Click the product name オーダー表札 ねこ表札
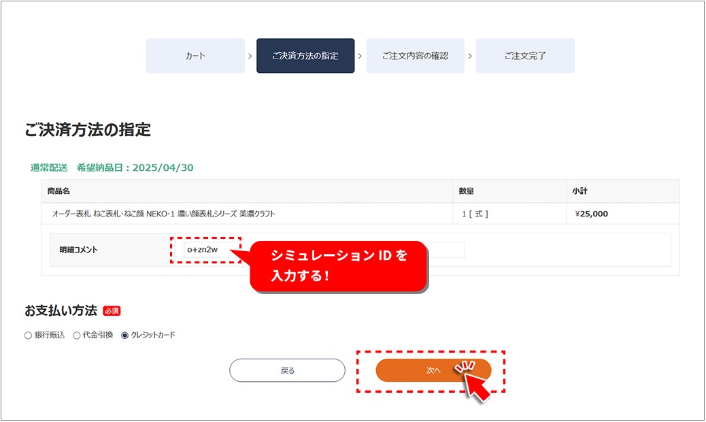Image resolution: width=706 pixels, height=422 pixels. pos(164,214)
